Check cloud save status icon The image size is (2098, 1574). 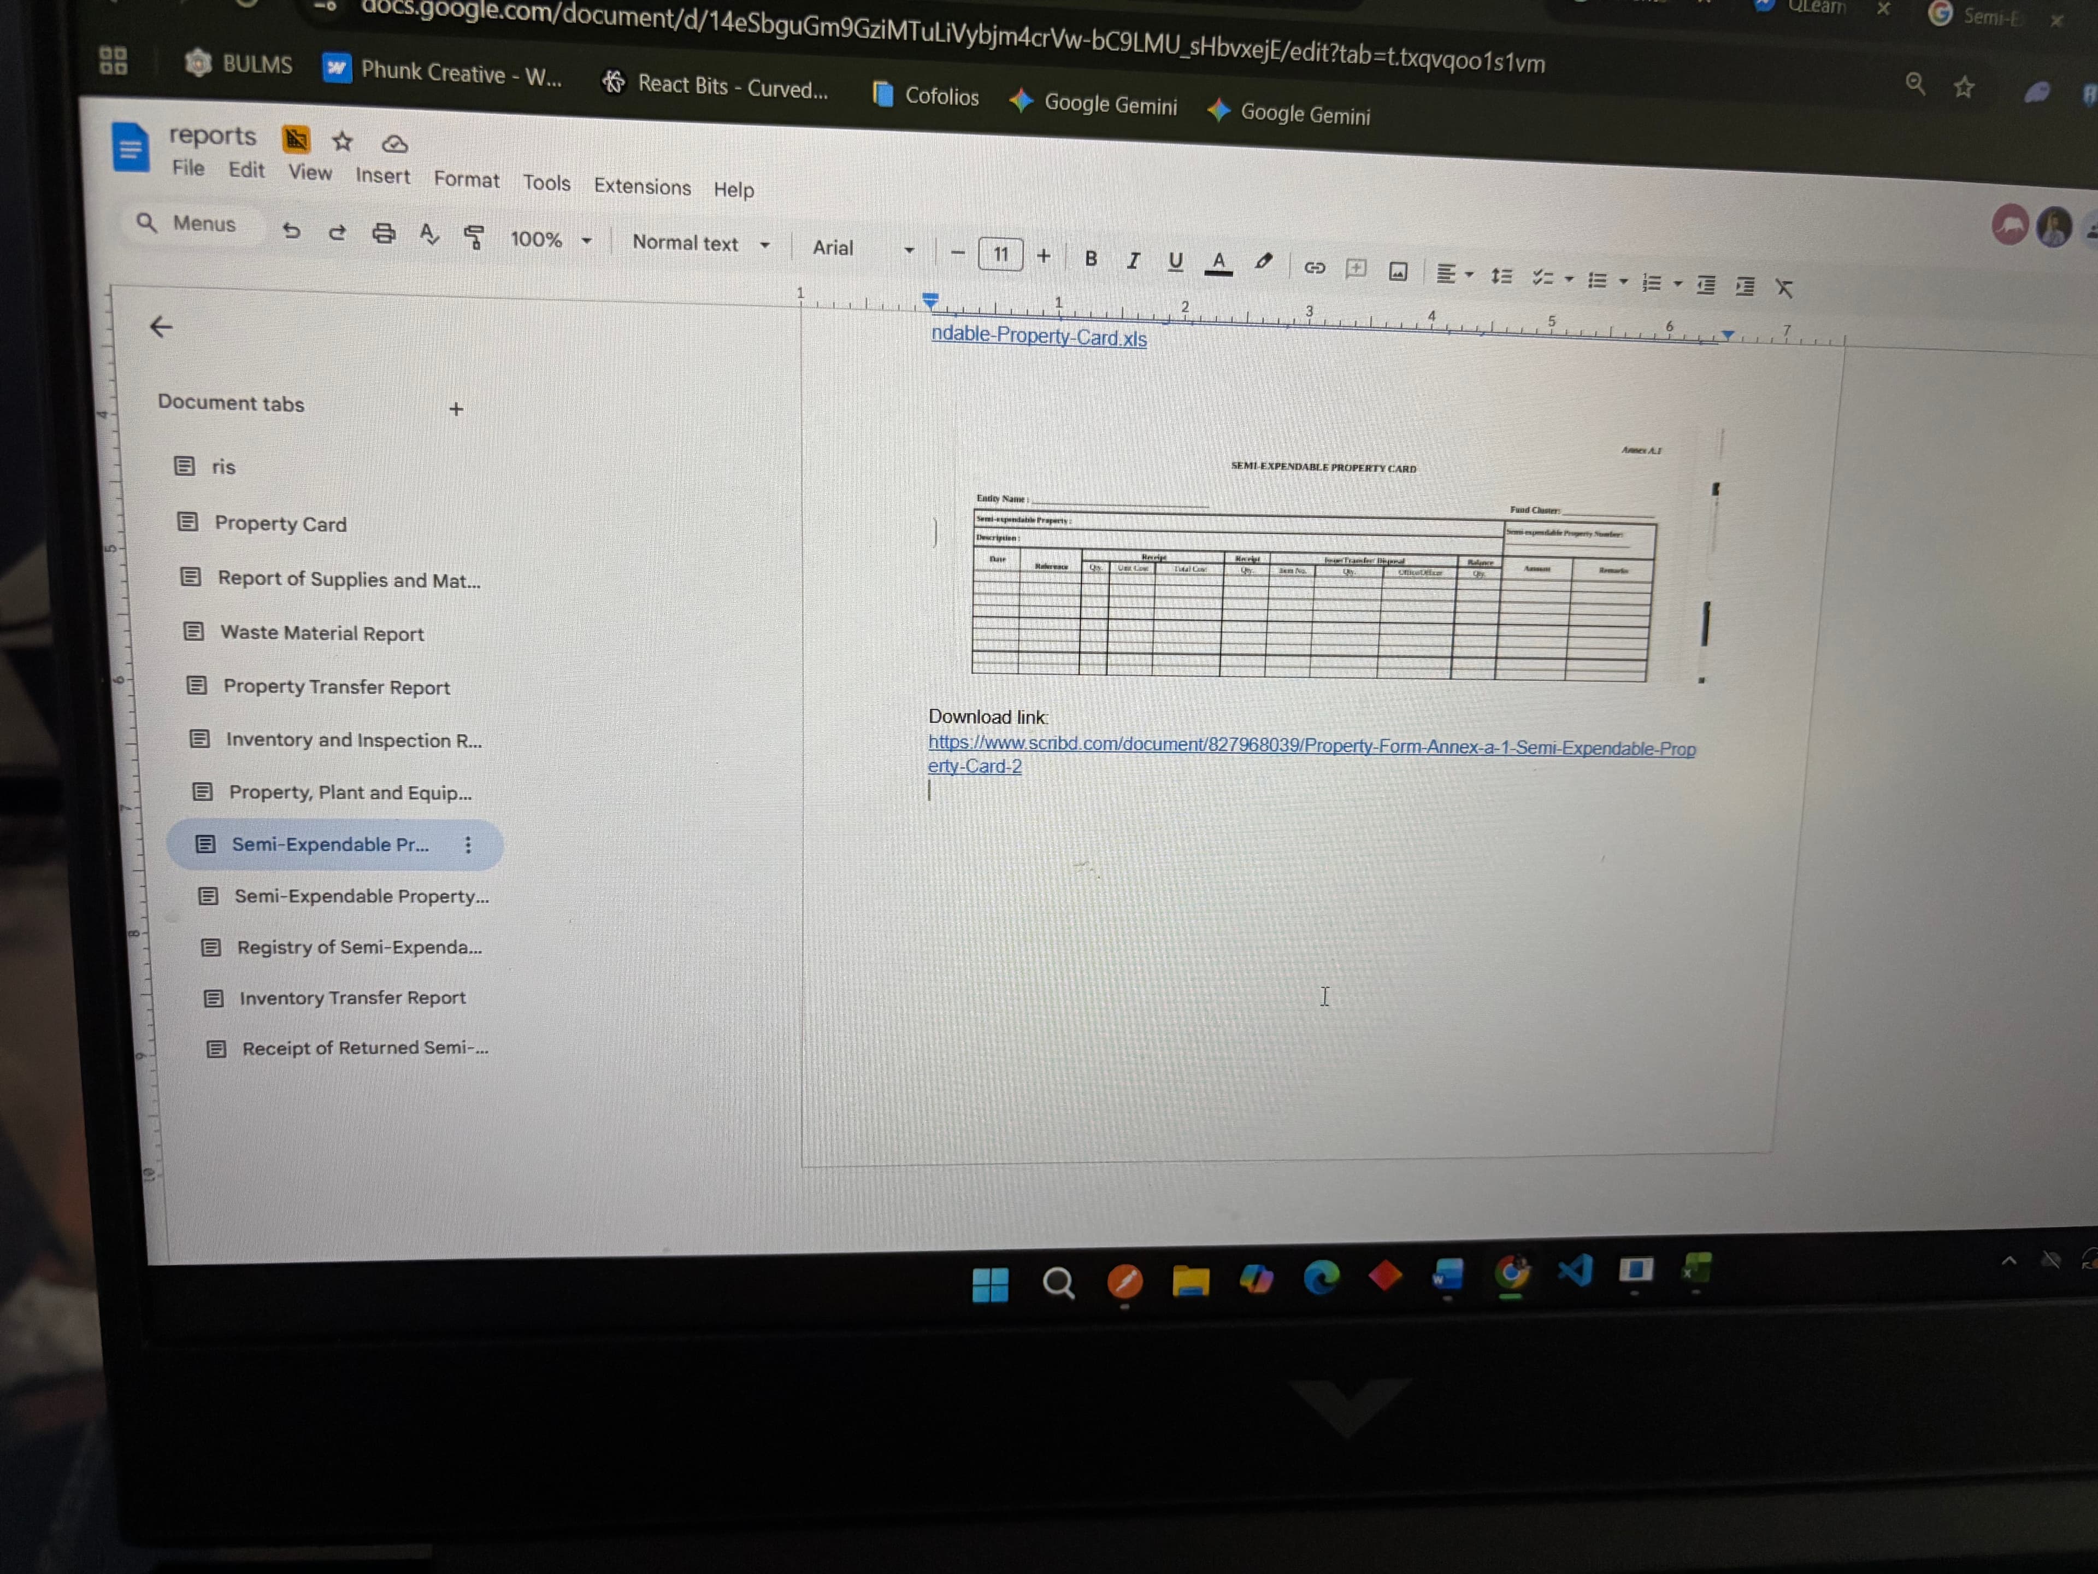coord(394,144)
